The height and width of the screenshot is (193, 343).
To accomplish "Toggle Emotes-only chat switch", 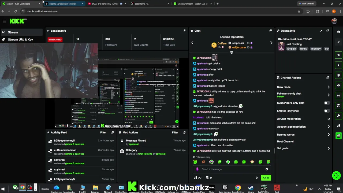I will [327, 111].
